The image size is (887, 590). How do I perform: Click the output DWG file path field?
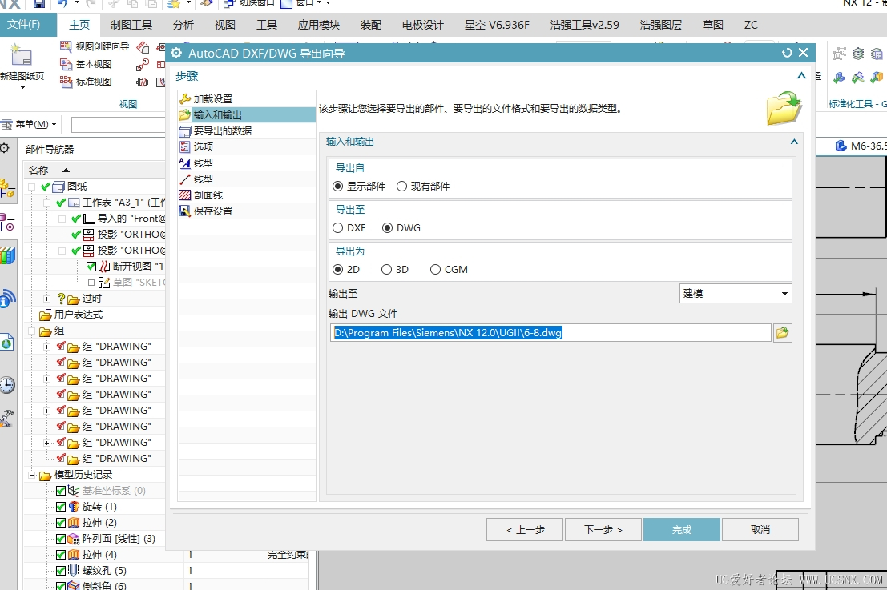click(550, 333)
